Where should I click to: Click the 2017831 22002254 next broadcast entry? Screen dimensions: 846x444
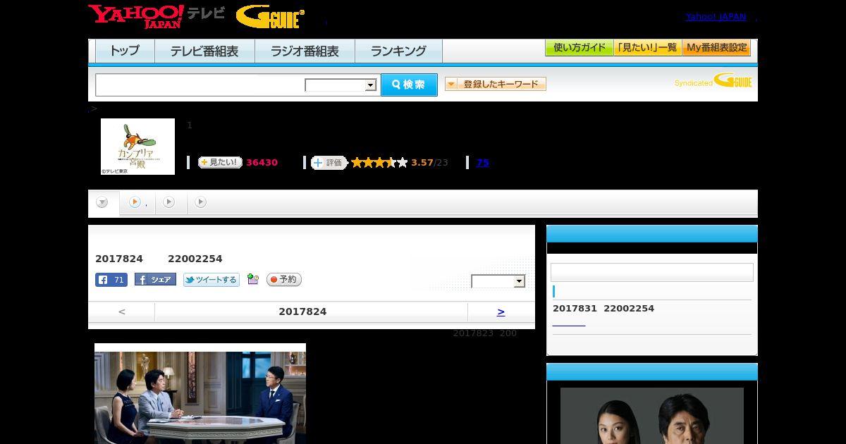(x=603, y=309)
